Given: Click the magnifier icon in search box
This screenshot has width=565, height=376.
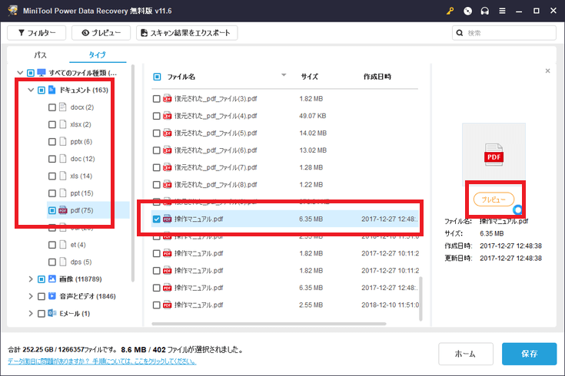Looking at the screenshot, I should coord(459,33).
